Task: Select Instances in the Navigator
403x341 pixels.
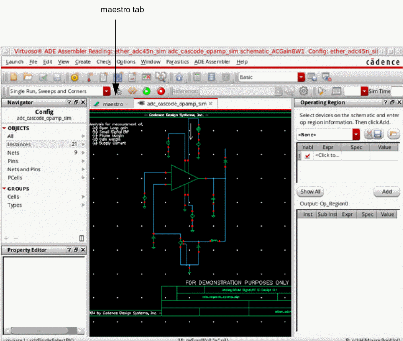Action: [x=19, y=145]
